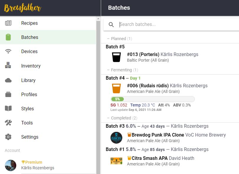Click the Batch #4 heading
The image size is (239, 174).
coord(115,78)
